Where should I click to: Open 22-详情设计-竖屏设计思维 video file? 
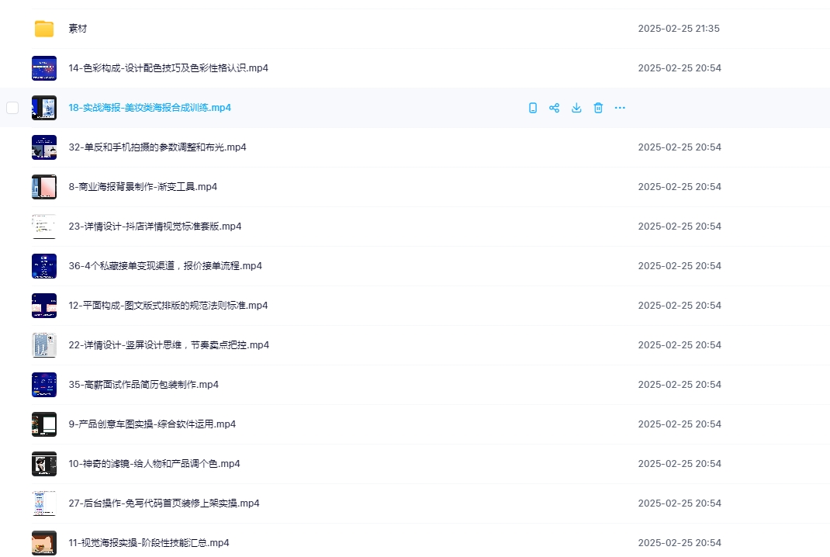click(168, 345)
